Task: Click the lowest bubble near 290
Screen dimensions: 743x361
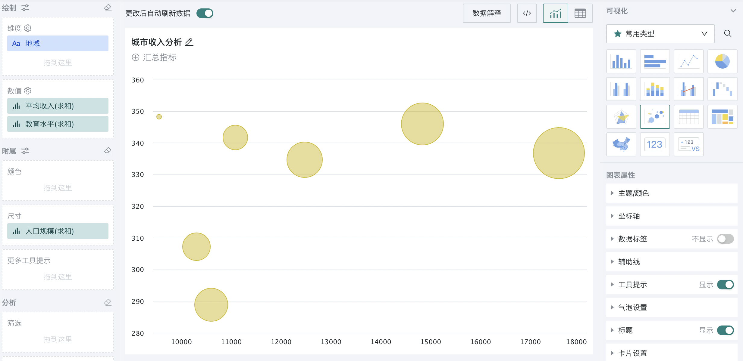Action: tap(211, 305)
